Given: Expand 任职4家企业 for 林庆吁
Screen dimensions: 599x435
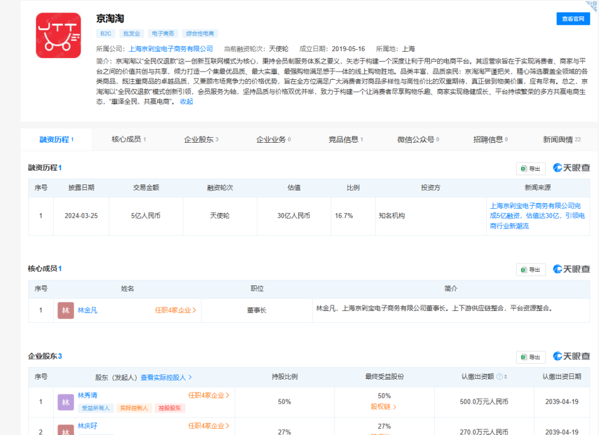Looking at the screenshot, I should click(x=208, y=426).
